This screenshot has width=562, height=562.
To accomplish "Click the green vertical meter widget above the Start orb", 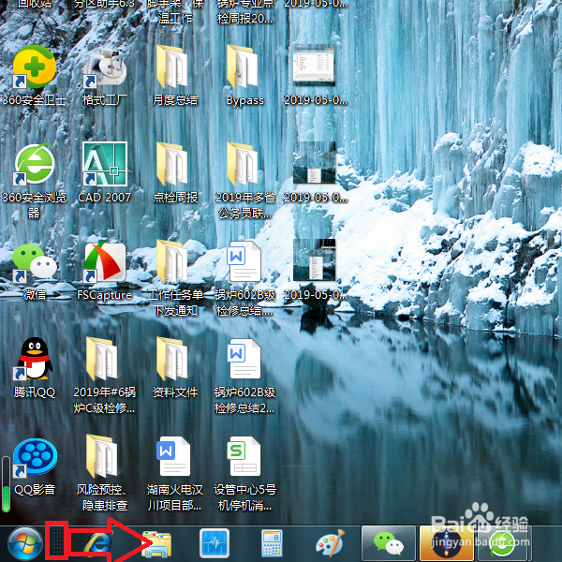I will [6, 484].
